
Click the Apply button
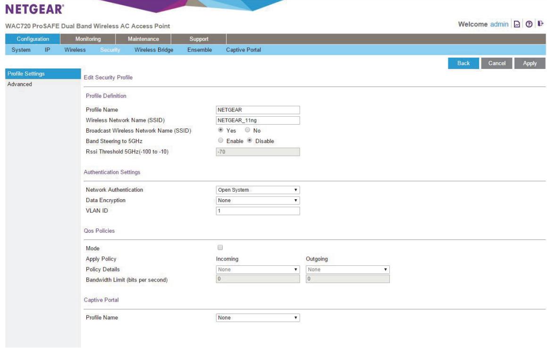point(530,63)
